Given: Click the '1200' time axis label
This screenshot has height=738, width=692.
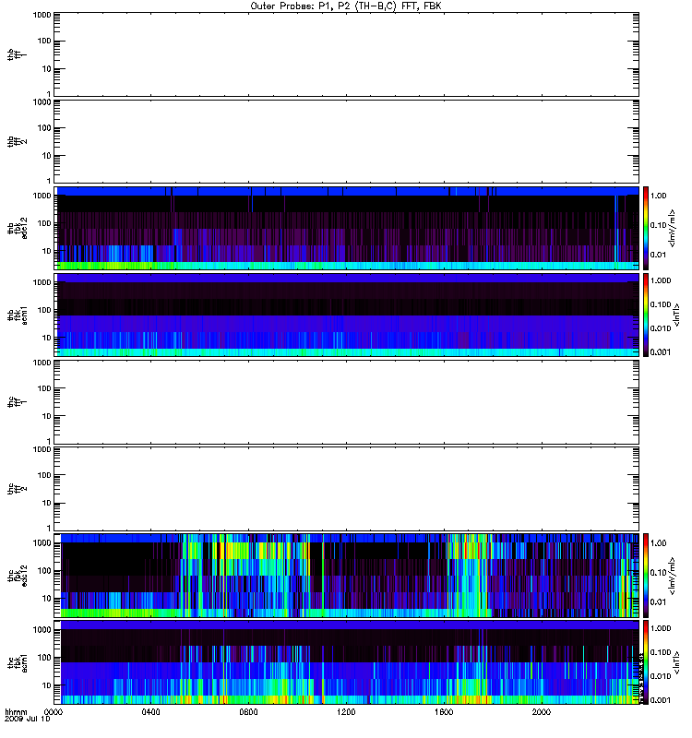Looking at the screenshot, I should (346, 711).
